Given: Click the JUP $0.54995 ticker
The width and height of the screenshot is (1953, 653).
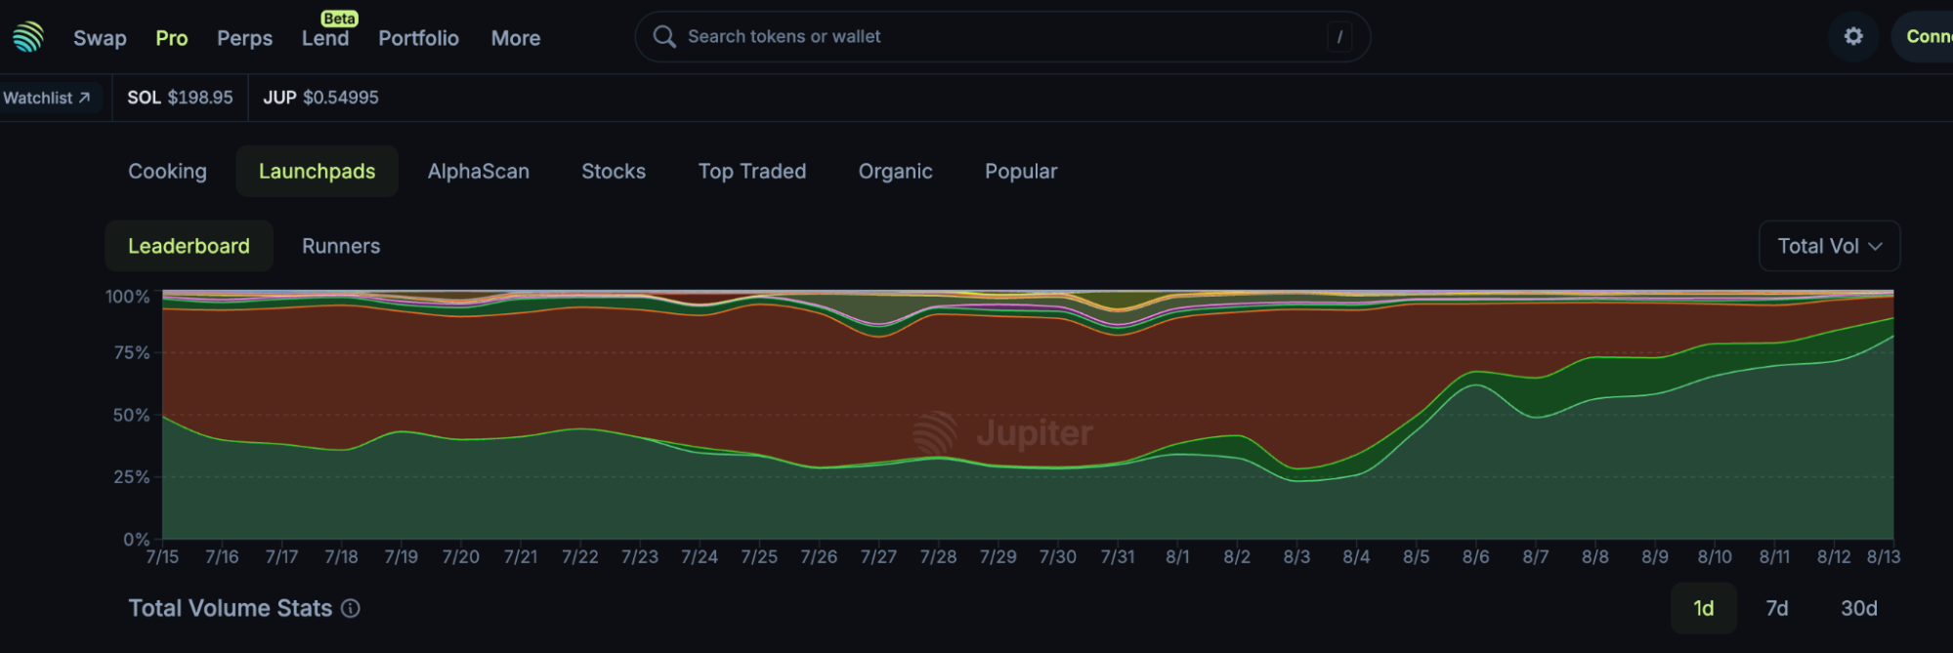Looking at the screenshot, I should (320, 98).
